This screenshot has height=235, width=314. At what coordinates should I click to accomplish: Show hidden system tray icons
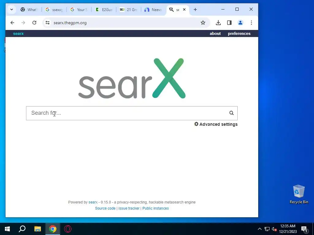[x=259, y=229]
